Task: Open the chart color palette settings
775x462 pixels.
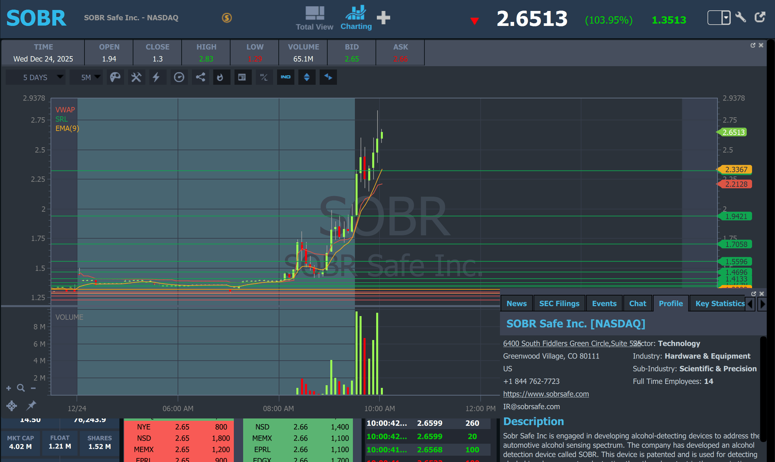Action: point(115,77)
